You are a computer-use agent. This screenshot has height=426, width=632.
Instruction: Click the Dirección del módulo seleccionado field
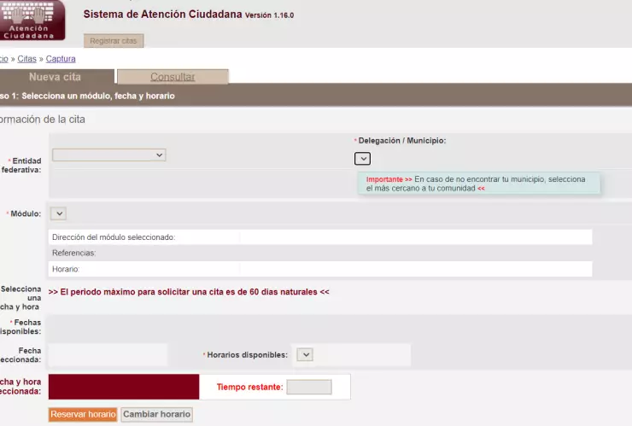(x=414, y=236)
